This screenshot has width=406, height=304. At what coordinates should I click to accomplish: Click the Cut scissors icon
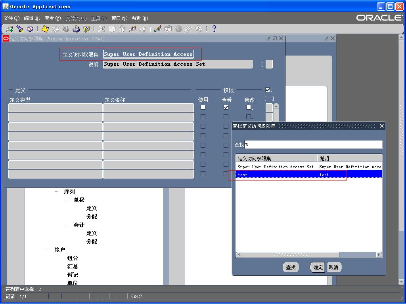tap(101, 29)
